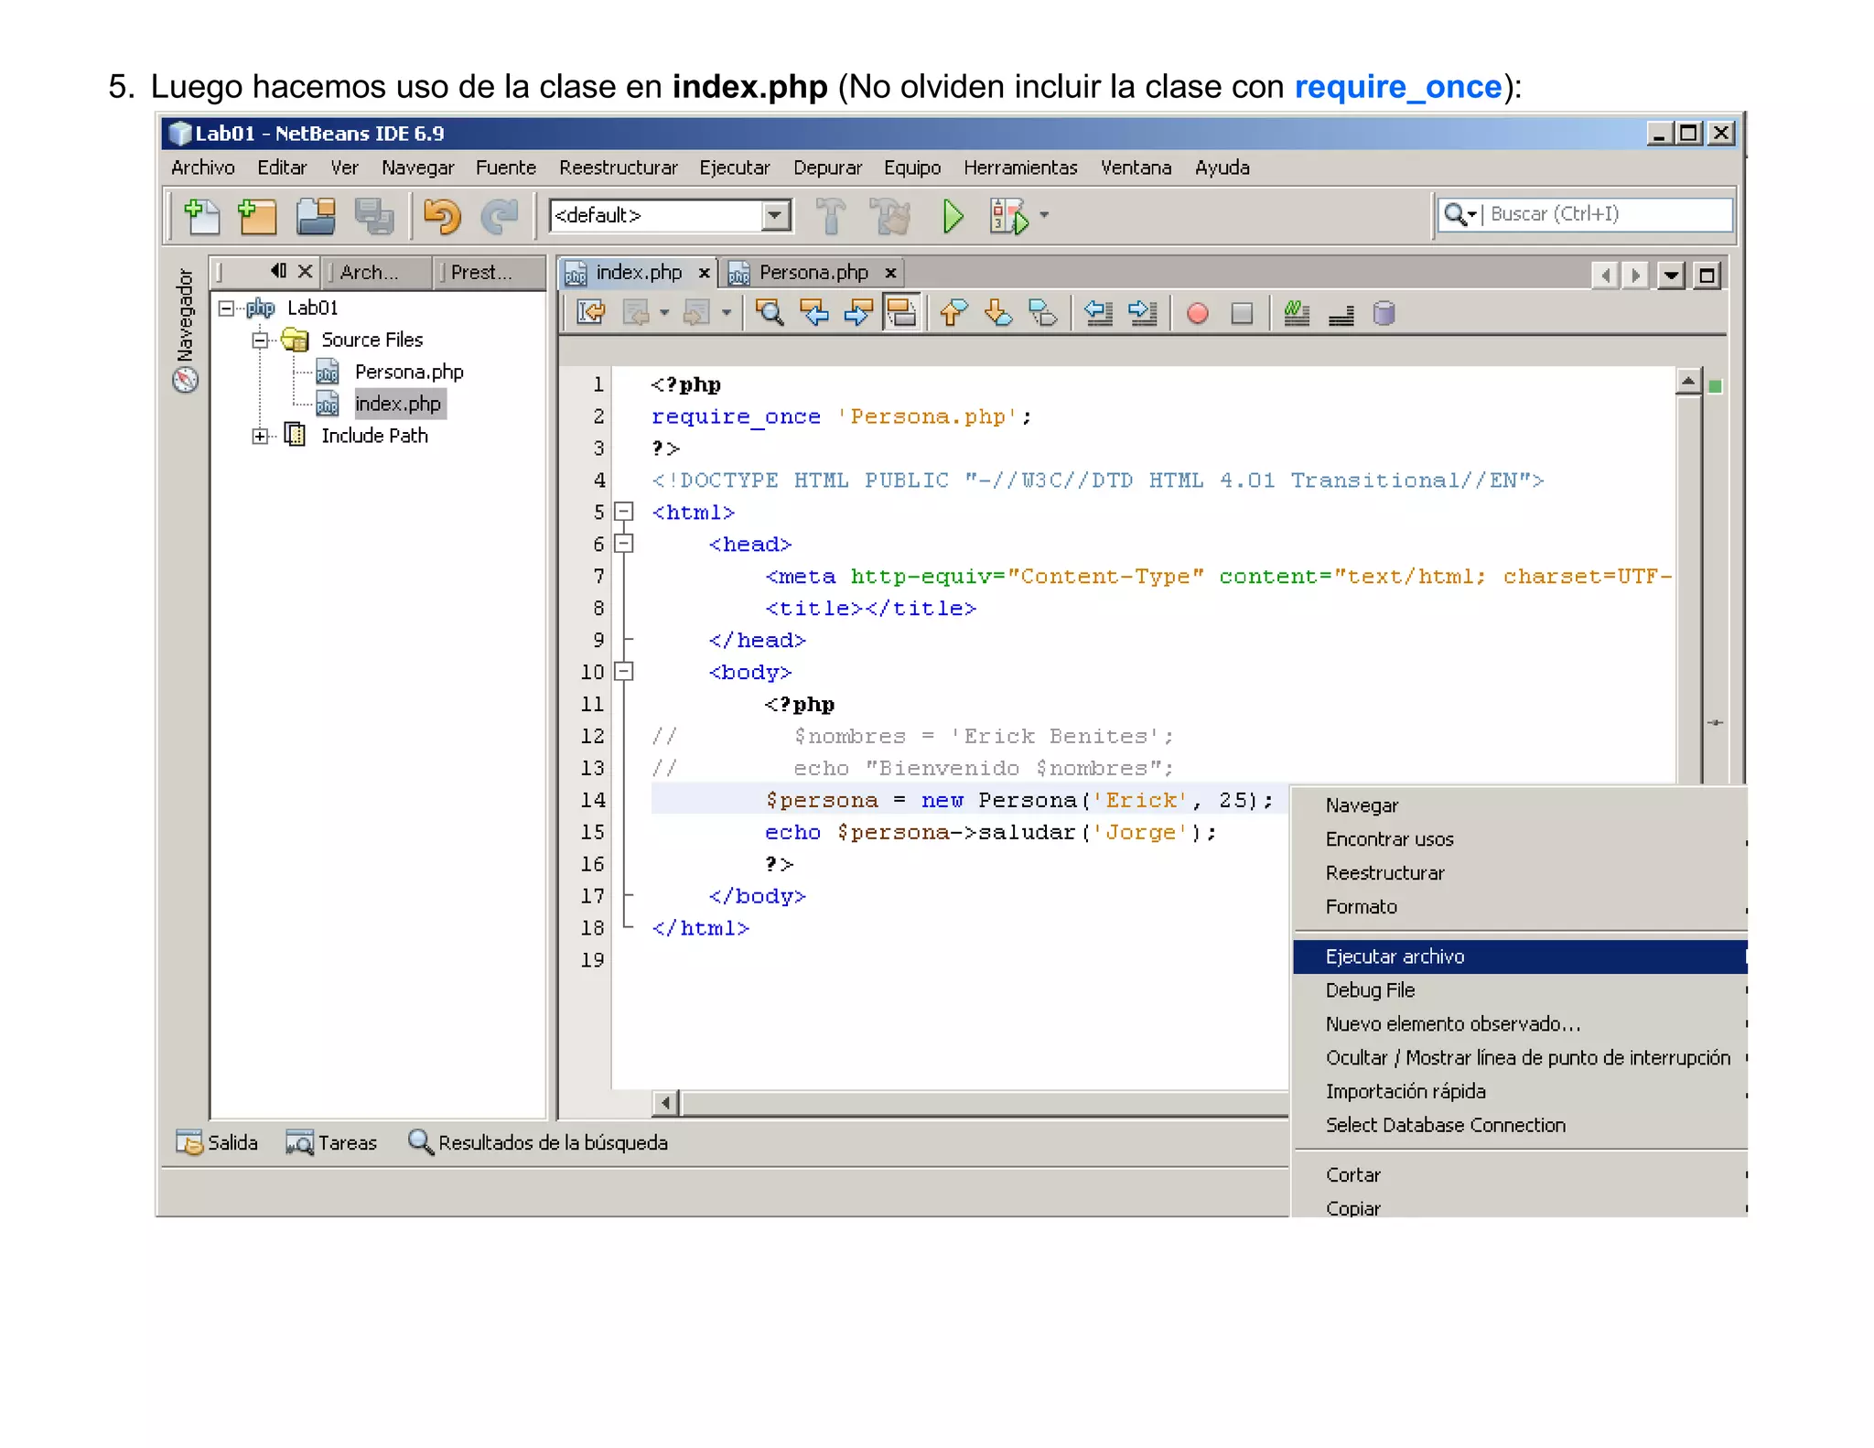
Task: Click the Stop Macro Recording icon
Action: (1242, 314)
